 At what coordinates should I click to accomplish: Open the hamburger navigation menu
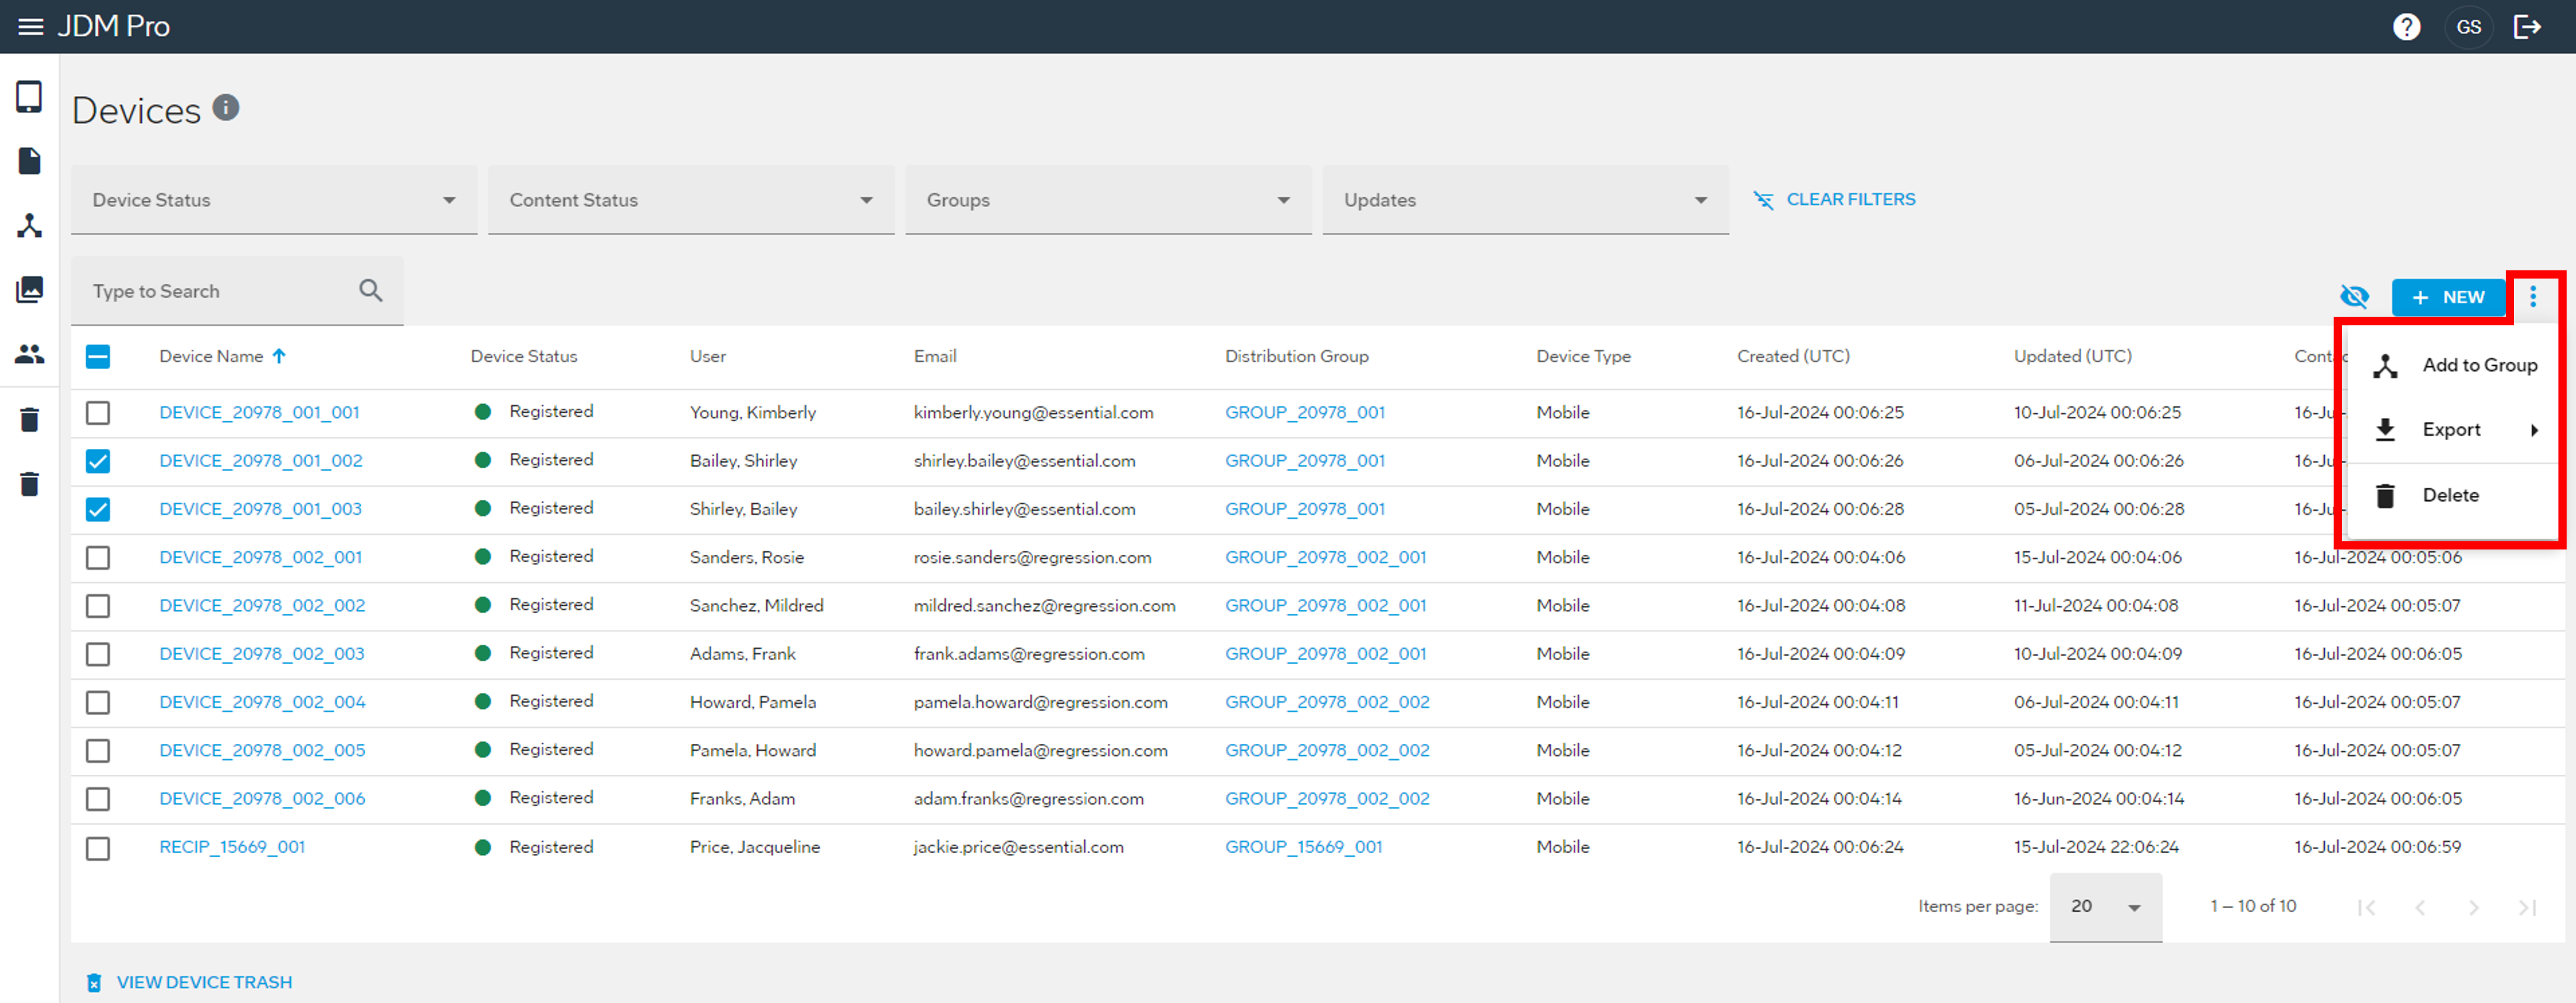pos(31,27)
